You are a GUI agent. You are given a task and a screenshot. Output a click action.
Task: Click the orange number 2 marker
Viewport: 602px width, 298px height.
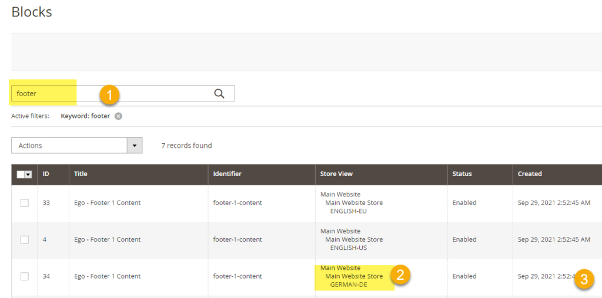pyautogui.click(x=400, y=275)
